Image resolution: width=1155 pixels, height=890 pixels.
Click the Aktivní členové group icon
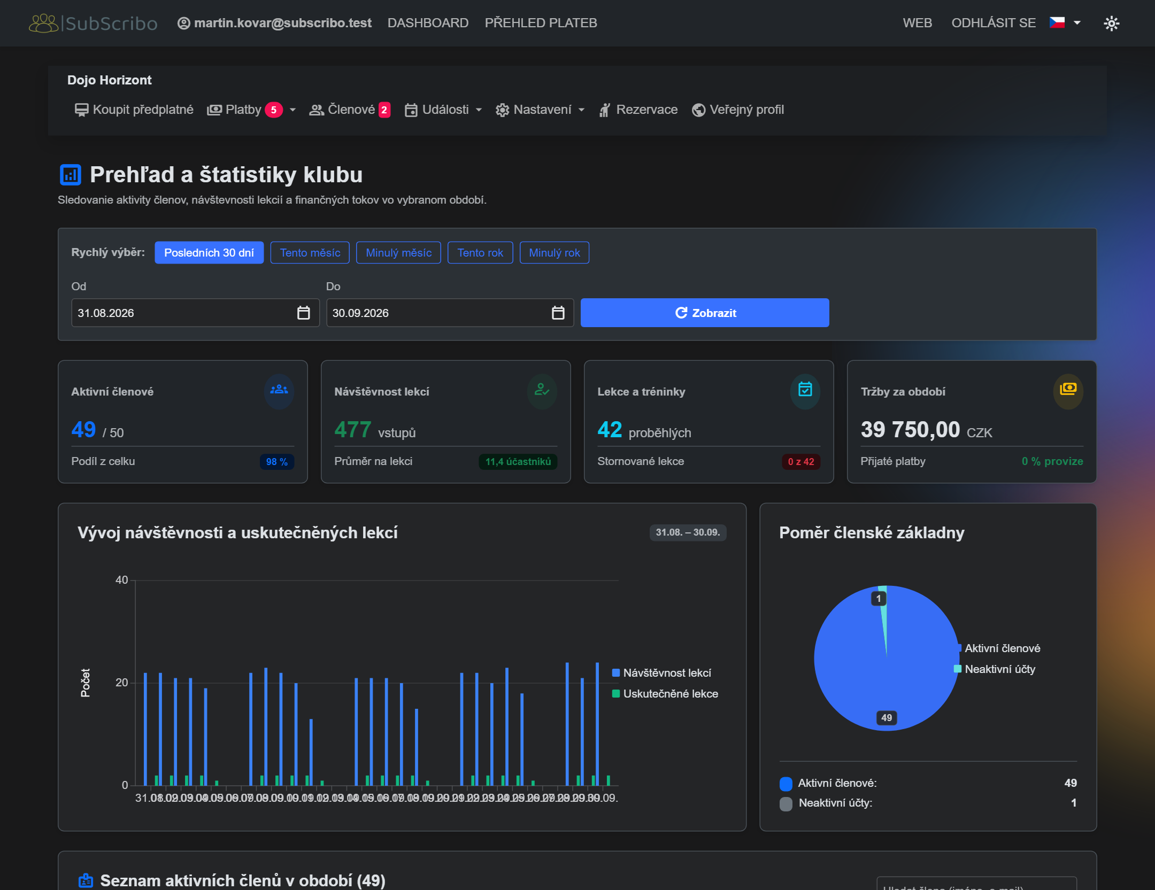pos(279,391)
